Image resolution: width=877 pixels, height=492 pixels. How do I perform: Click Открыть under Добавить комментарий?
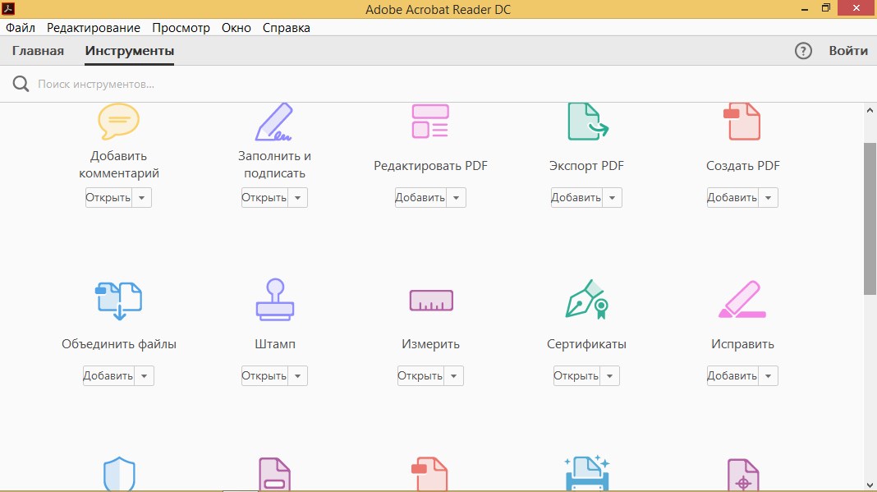pos(108,198)
